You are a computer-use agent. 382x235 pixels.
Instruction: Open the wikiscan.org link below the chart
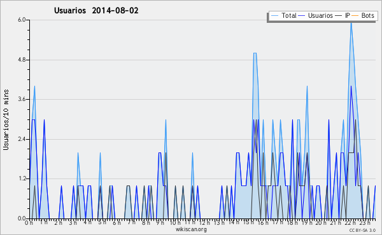point(191,229)
